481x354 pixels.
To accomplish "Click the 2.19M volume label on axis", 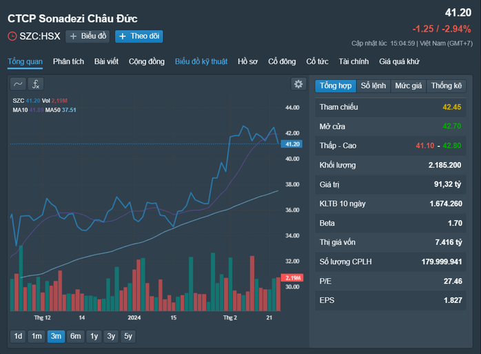I will [x=292, y=278].
